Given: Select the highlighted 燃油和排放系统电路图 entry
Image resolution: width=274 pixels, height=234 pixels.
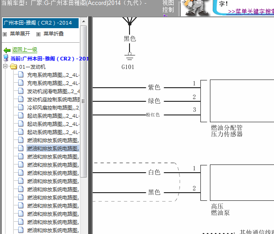Looking at the screenshot, I should pyautogui.click(x=53, y=149).
